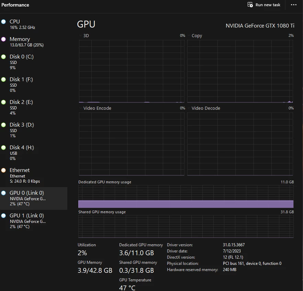
Task: Click the 240 MB reserved memory value
Action: tap(229, 270)
